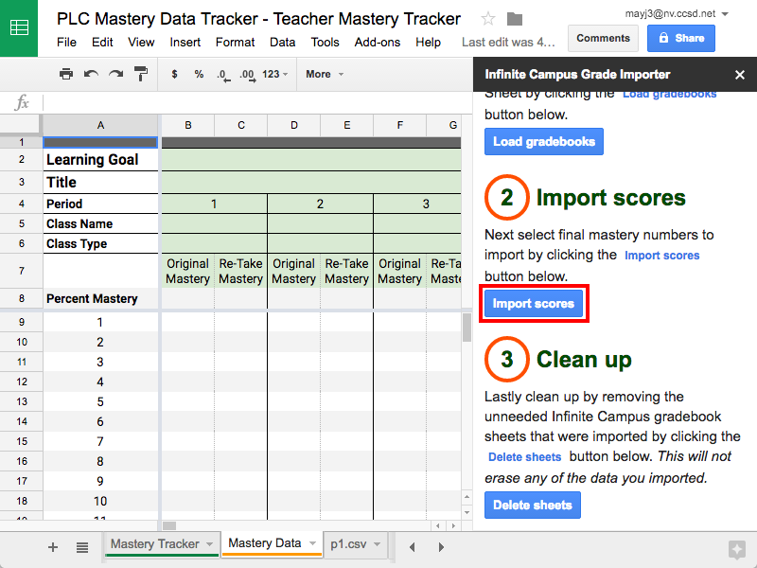Open the 123 number format dropdown
This screenshot has height=568, width=757.
pyautogui.click(x=274, y=74)
